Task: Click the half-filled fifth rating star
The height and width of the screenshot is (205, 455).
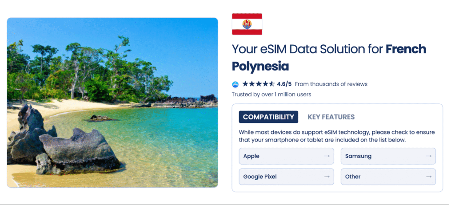Action: tap(272, 84)
